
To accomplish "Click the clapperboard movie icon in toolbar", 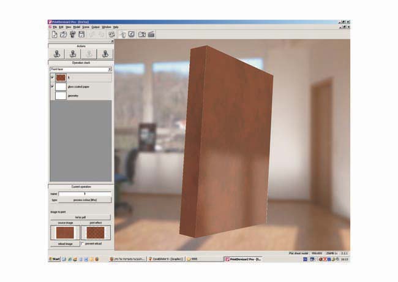I will 151,34.
